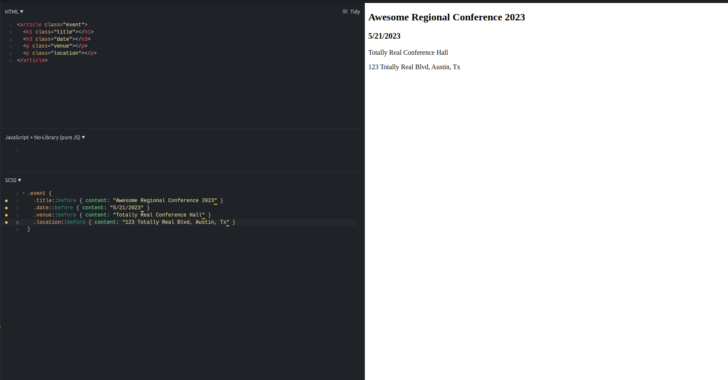Click the warning dot on SCSS line 5
This screenshot has height=380, width=728.
click(x=6, y=222)
